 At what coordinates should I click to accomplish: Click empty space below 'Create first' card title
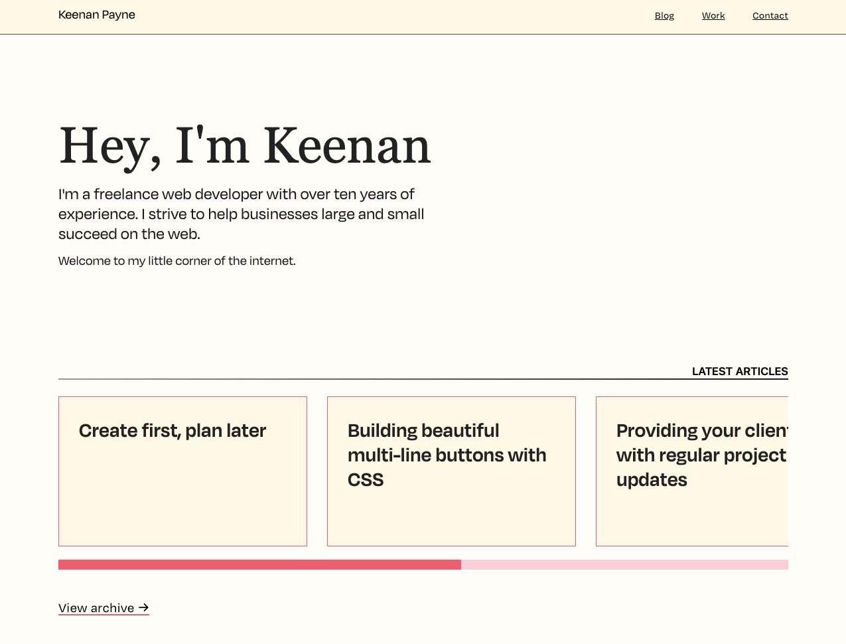(182, 498)
